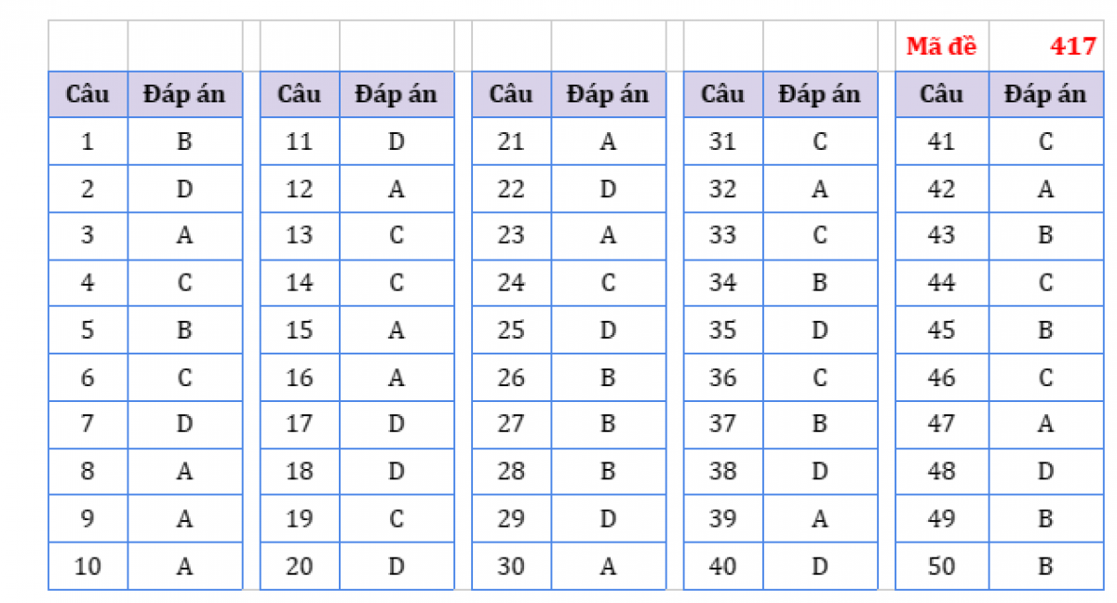Select the answer cell for question 1
The image size is (1117, 603).
coord(184,141)
